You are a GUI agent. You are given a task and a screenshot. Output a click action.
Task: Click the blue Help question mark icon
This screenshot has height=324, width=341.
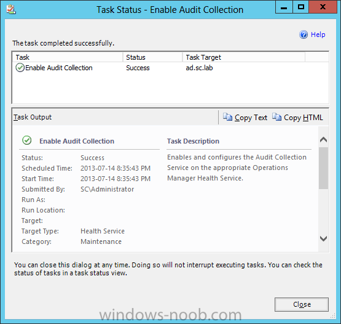point(304,34)
